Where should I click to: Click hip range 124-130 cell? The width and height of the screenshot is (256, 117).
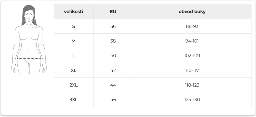click(x=192, y=100)
